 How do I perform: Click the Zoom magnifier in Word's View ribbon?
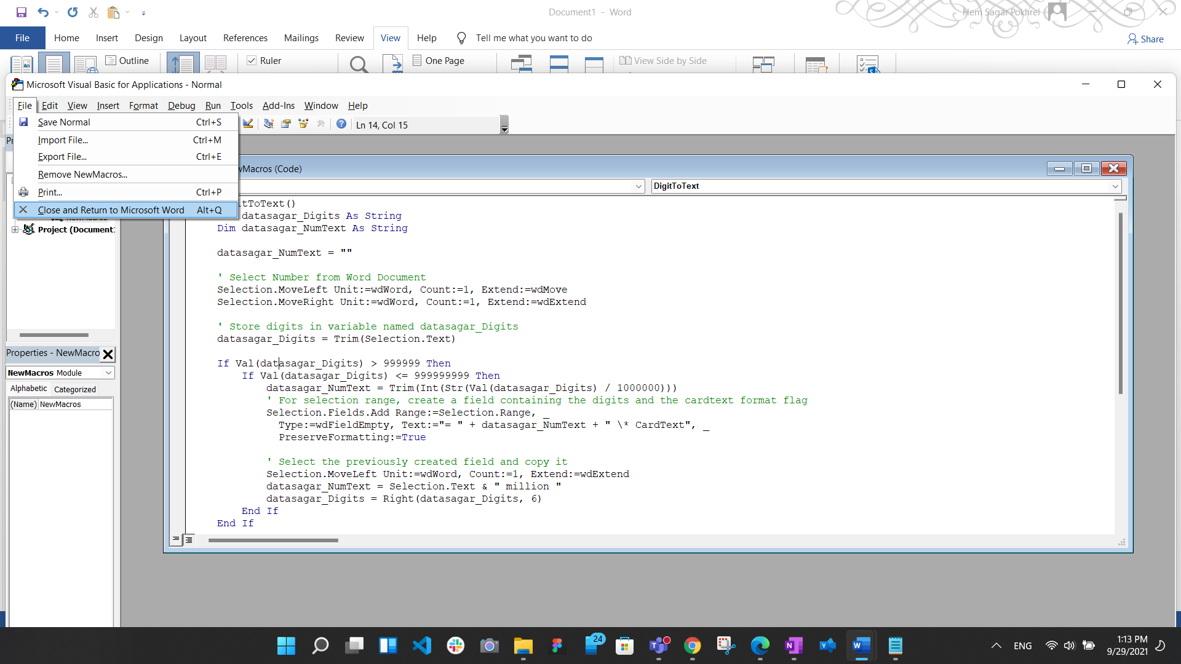(x=359, y=64)
